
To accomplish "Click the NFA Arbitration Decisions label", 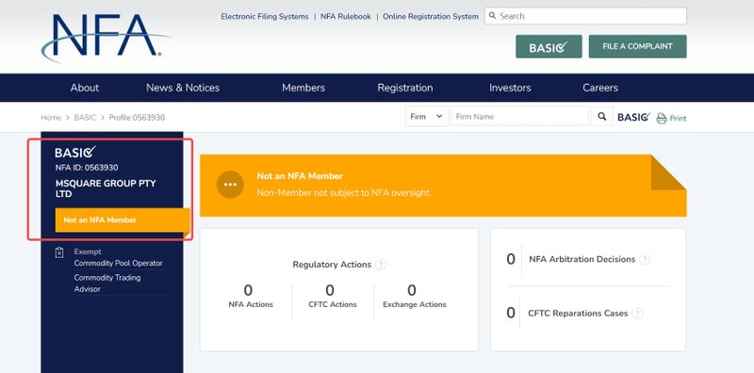I will coord(582,260).
